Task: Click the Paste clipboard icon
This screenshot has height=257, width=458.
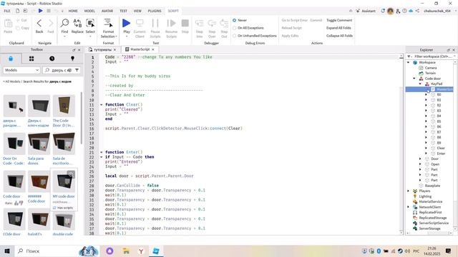Action: 8,24
